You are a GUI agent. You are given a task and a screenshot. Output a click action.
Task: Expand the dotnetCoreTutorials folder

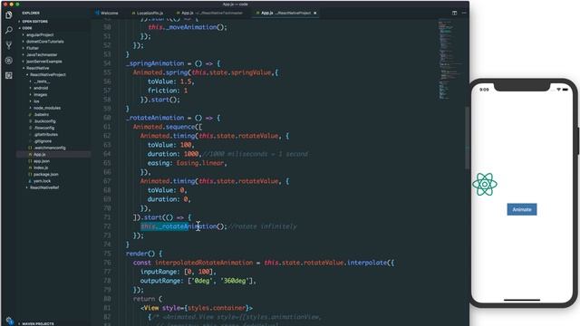44,42
